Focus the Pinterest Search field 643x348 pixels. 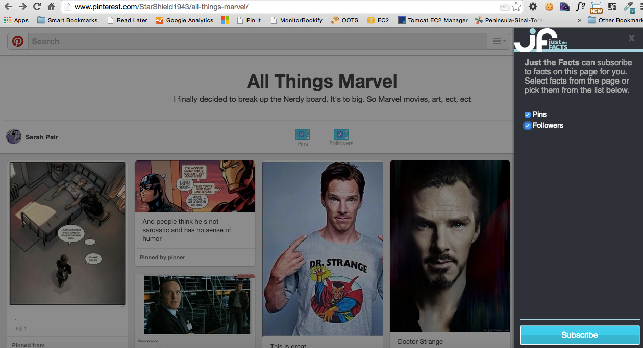point(258,41)
